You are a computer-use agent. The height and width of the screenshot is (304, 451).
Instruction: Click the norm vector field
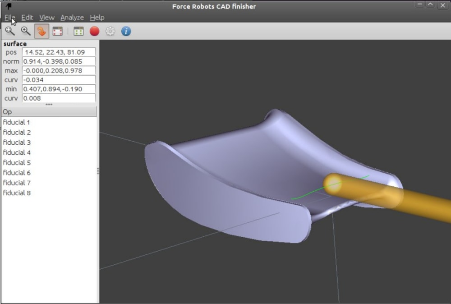[x=59, y=61]
